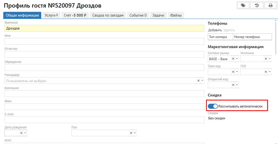280x144 pixels.
Task: Clear the Менеджер field with X
Action: [x=198, y=81]
